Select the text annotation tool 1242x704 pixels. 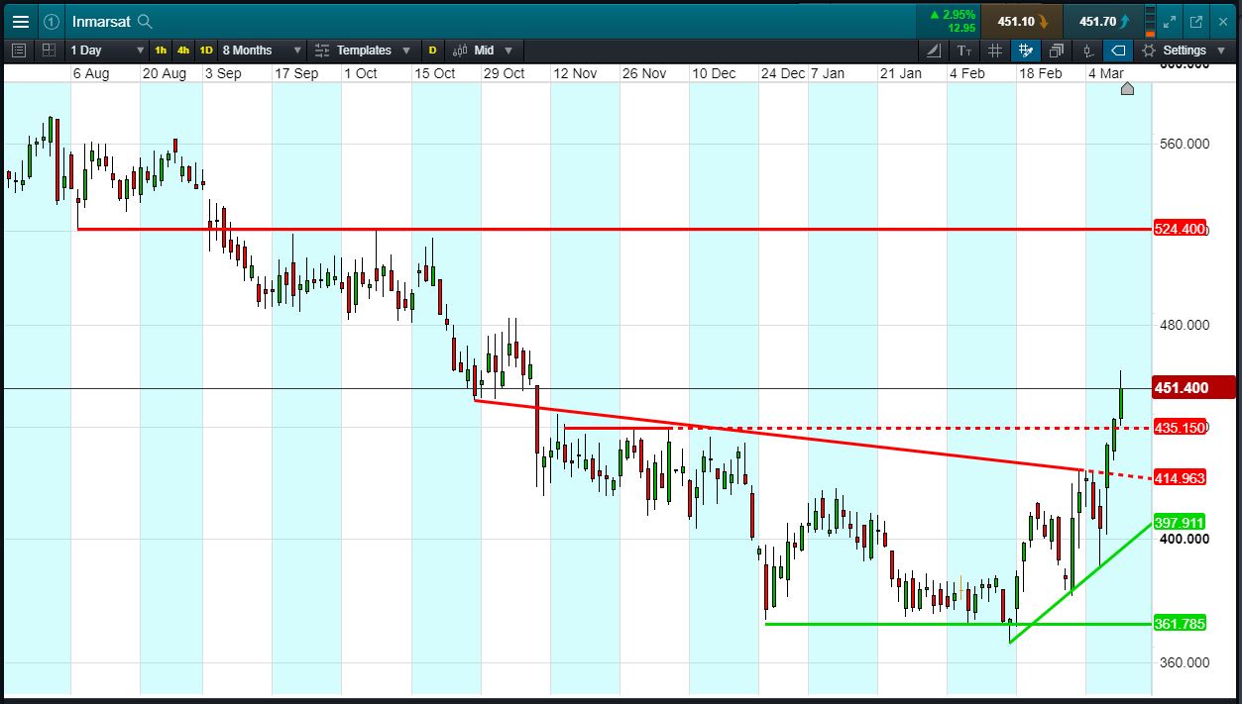[964, 50]
